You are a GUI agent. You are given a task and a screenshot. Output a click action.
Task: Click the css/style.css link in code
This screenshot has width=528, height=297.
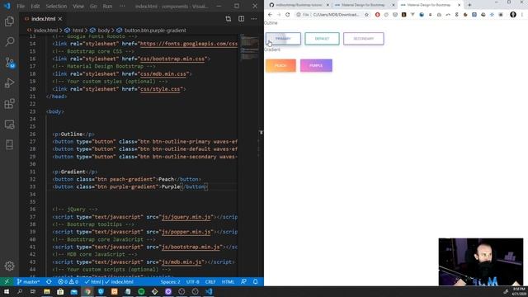[x=160, y=89]
